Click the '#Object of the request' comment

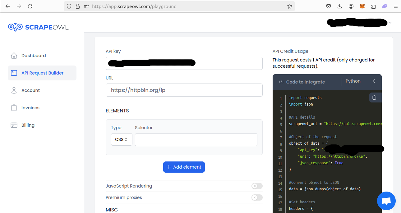point(313,137)
